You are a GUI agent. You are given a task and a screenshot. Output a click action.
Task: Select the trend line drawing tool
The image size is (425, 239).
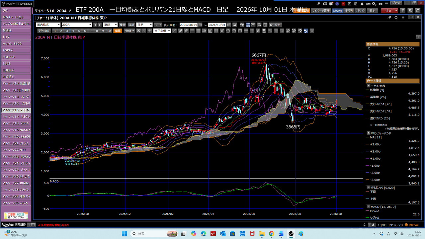tap(174, 31)
